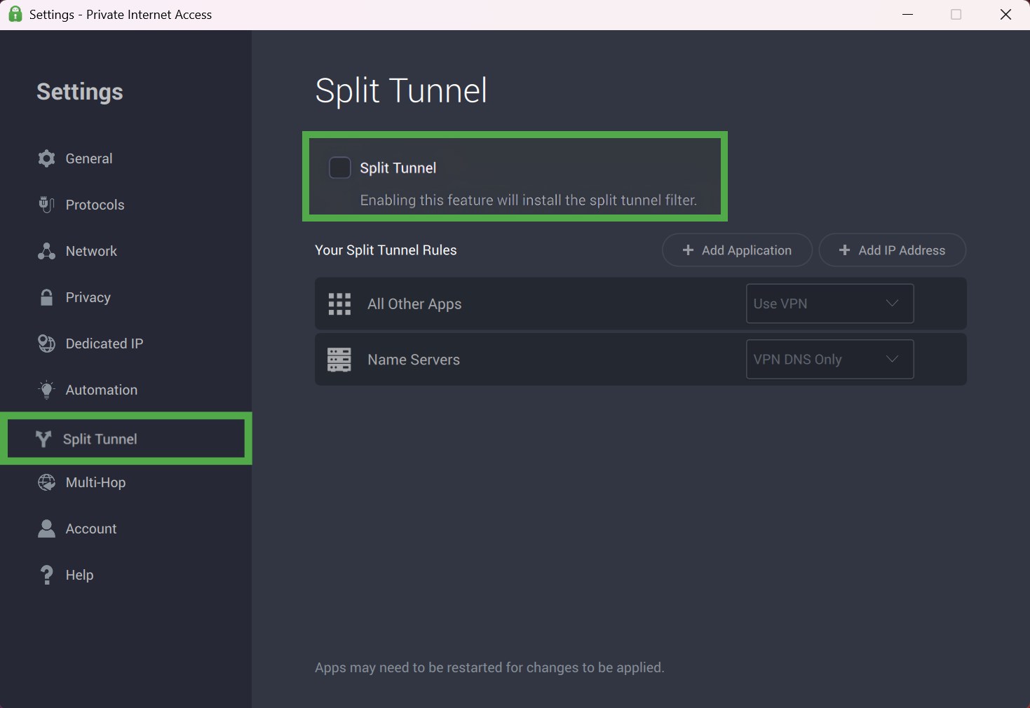Image resolution: width=1030 pixels, height=708 pixels.
Task: Close the Settings window
Action: [x=1005, y=15]
